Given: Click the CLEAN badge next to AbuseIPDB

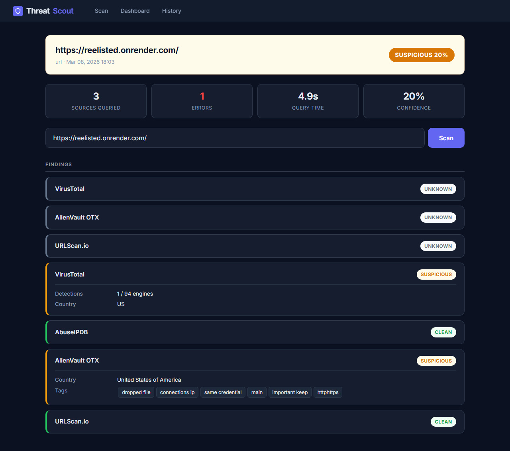Looking at the screenshot, I should point(443,332).
